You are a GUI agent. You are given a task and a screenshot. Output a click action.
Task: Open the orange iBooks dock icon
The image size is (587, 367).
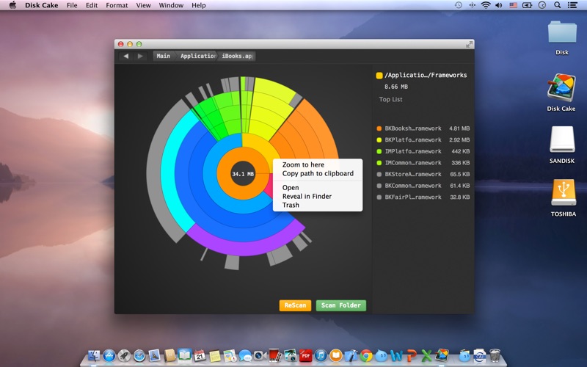[336, 355]
